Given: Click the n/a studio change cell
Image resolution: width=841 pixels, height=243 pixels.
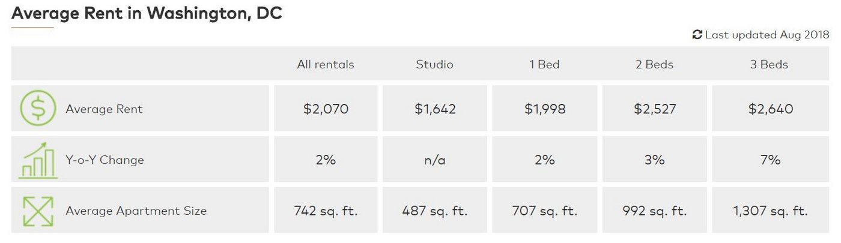Looking at the screenshot, I should [435, 160].
